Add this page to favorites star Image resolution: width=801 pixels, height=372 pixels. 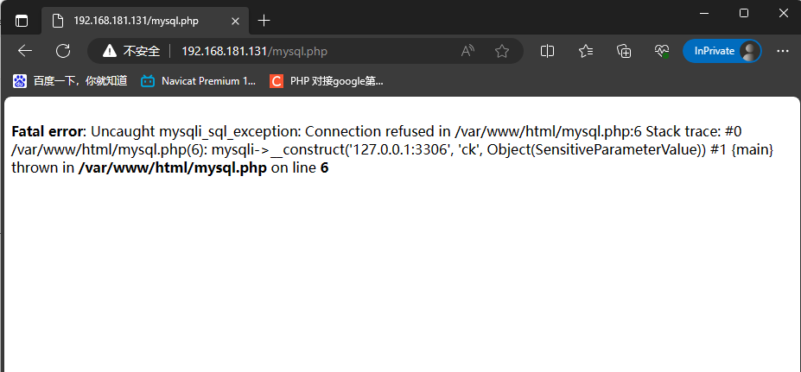(x=502, y=51)
